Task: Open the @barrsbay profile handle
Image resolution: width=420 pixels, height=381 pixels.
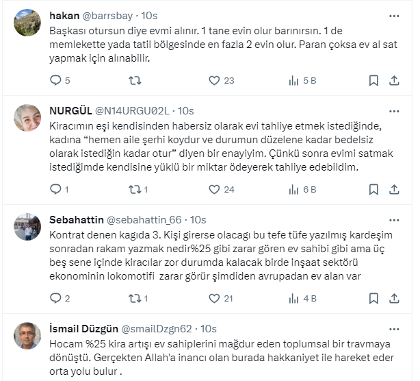Action: pos(111,15)
